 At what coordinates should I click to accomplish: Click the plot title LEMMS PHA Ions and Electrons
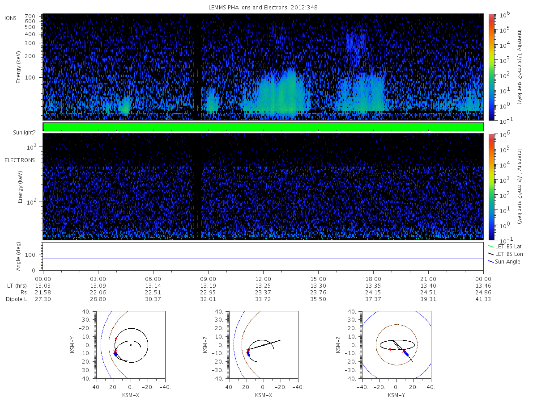click(263, 8)
